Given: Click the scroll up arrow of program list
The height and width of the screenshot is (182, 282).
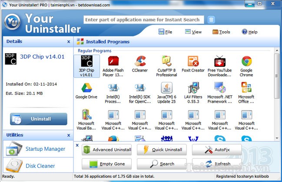Looking at the screenshot, I should 277,51.
